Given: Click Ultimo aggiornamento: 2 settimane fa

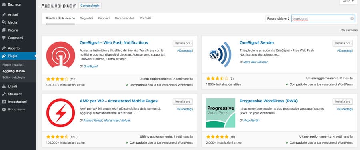Looking at the screenshot, I should [166, 79].
